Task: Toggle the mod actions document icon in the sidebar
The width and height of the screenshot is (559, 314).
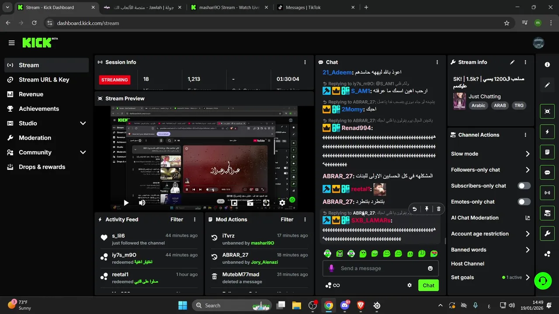Action: pyautogui.click(x=547, y=152)
